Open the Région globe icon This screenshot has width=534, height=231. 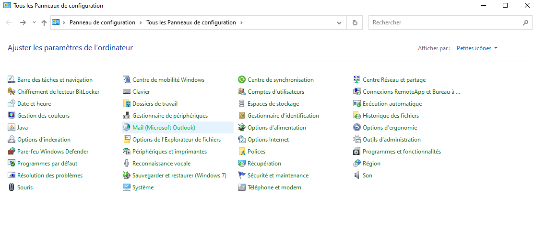click(357, 164)
